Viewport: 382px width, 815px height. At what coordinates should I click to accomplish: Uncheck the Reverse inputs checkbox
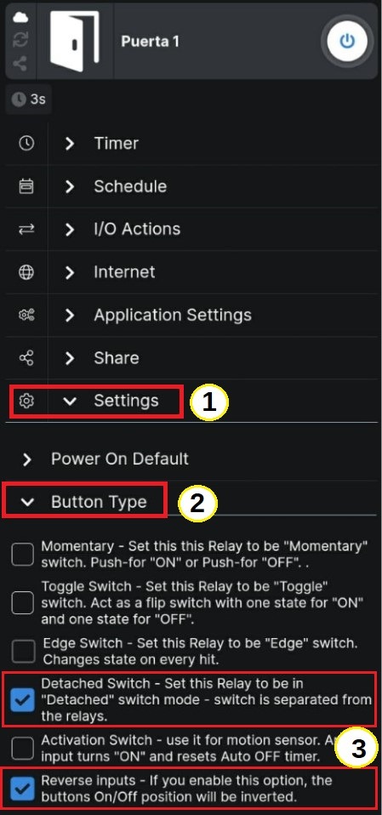click(23, 788)
